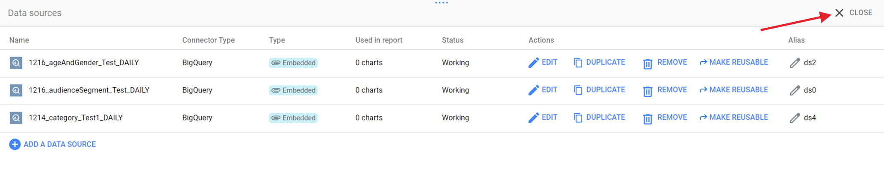
Task: Click the trash icon for 1216_audienceSegment_Test_DAILY
Action: click(648, 91)
